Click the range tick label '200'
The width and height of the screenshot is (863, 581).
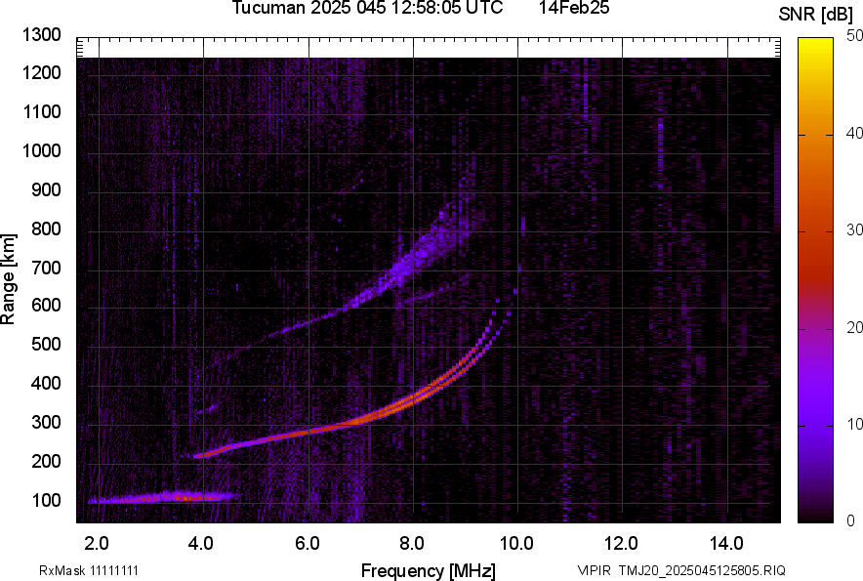pos(46,461)
